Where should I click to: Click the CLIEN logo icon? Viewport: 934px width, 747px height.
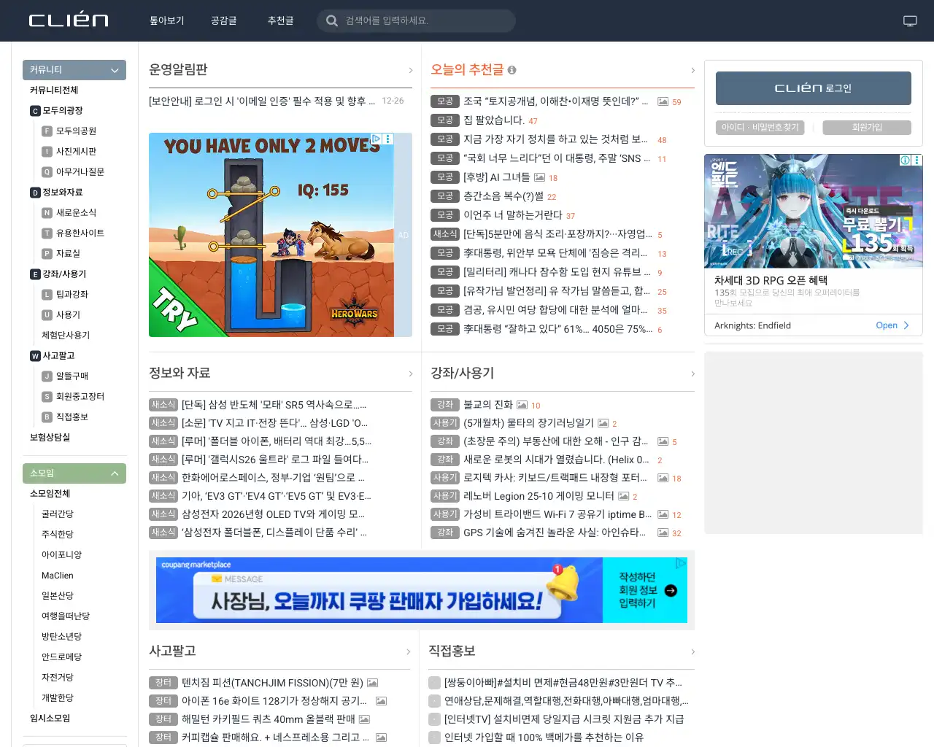pyautogui.click(x=69, y=20)
